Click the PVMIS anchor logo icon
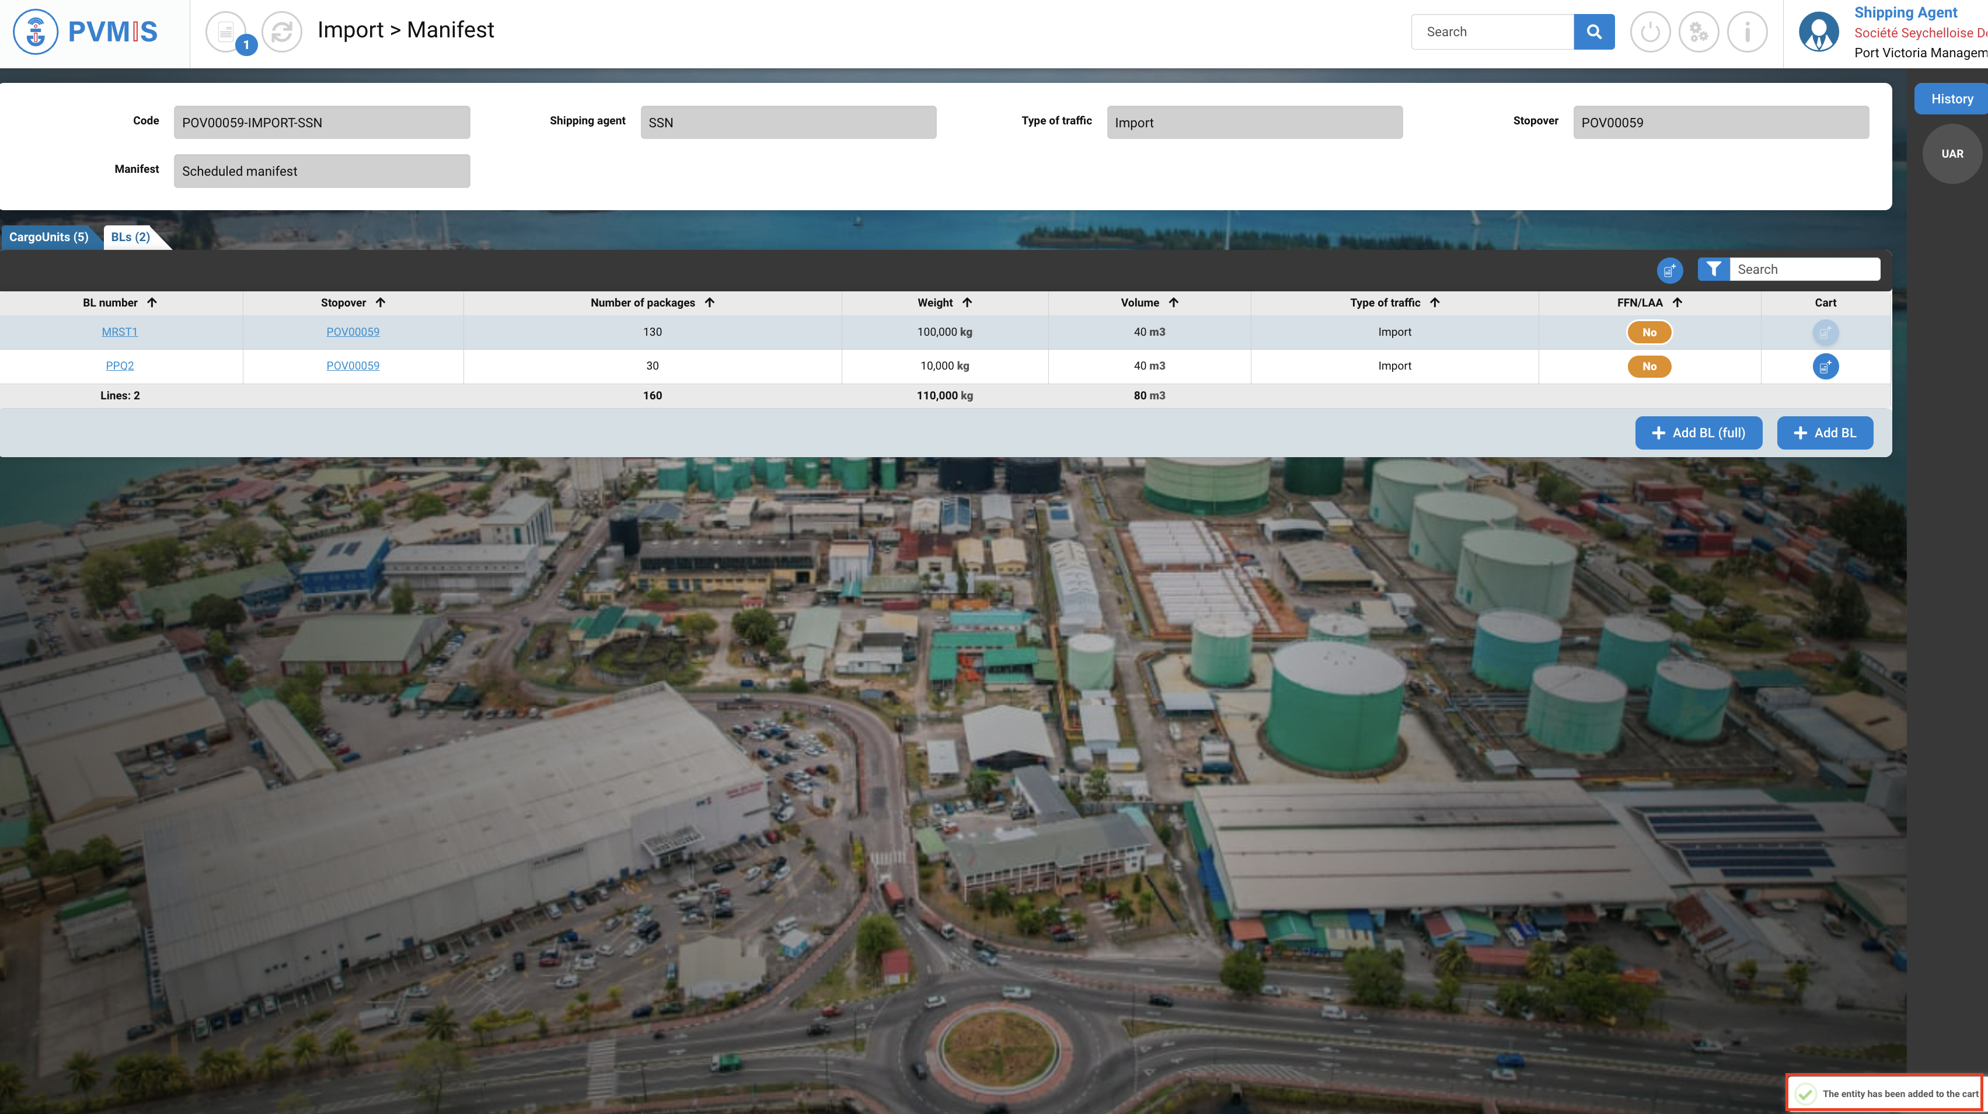This screenshot has height=1114, width=1988. point(36,32)
